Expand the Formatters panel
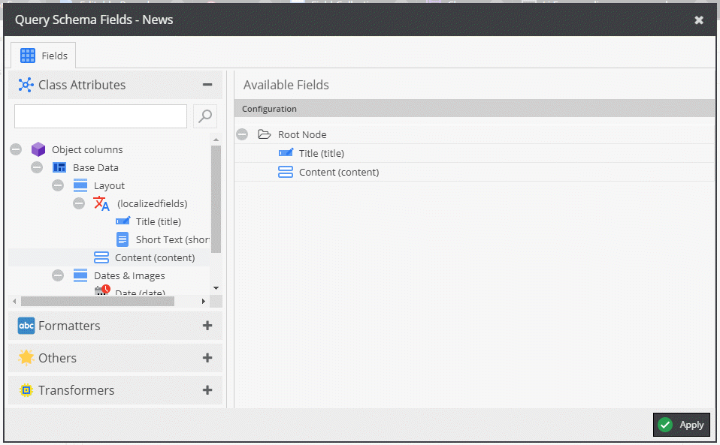The width and height of the screenshot is (720, 445). [x=207, y=326]
